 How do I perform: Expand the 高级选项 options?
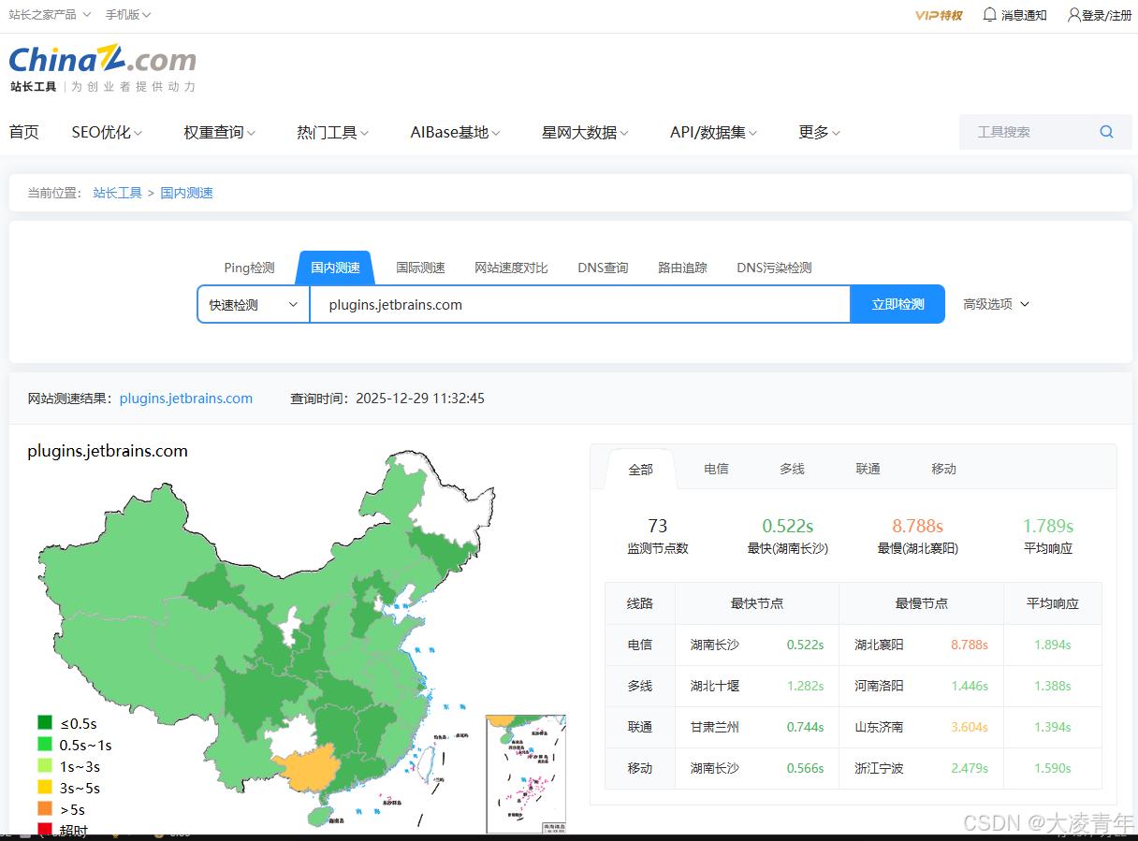pos(995,304)
